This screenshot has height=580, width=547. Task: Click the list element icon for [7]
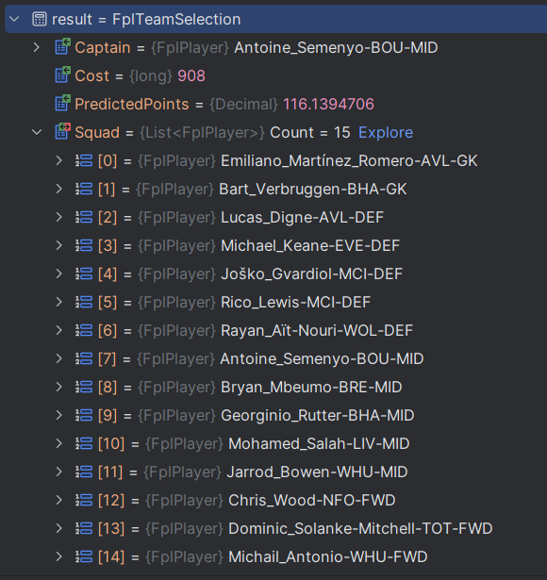[x=84, y=358]
